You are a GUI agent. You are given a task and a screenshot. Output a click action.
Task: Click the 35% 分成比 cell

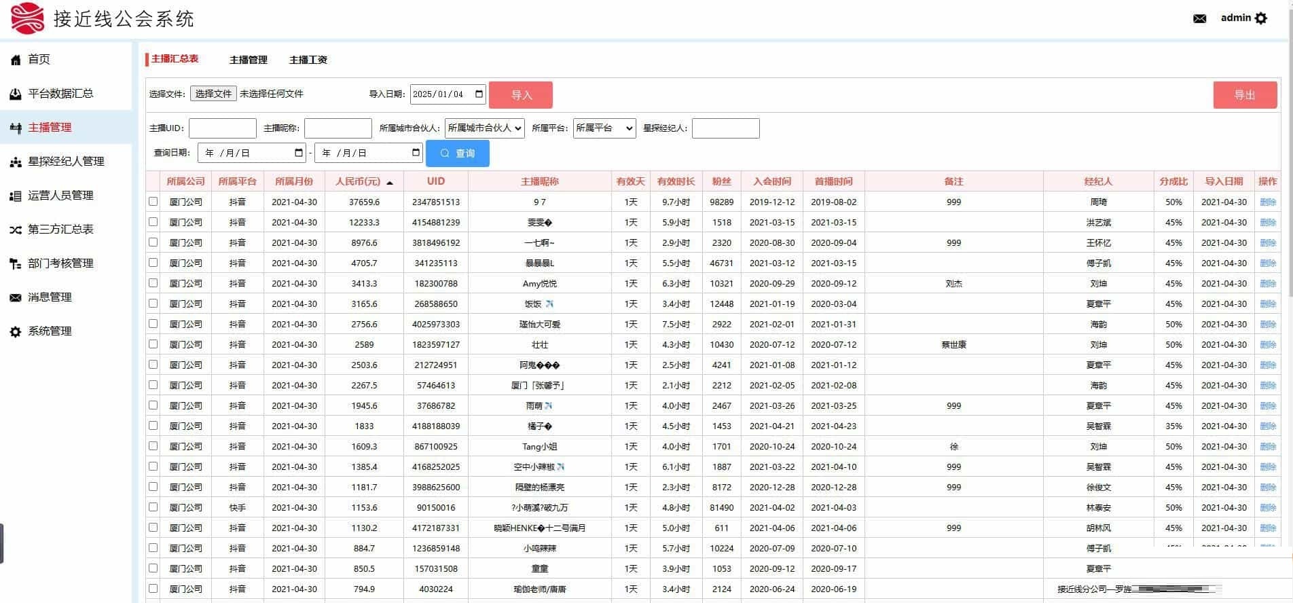click(1173, 426)
